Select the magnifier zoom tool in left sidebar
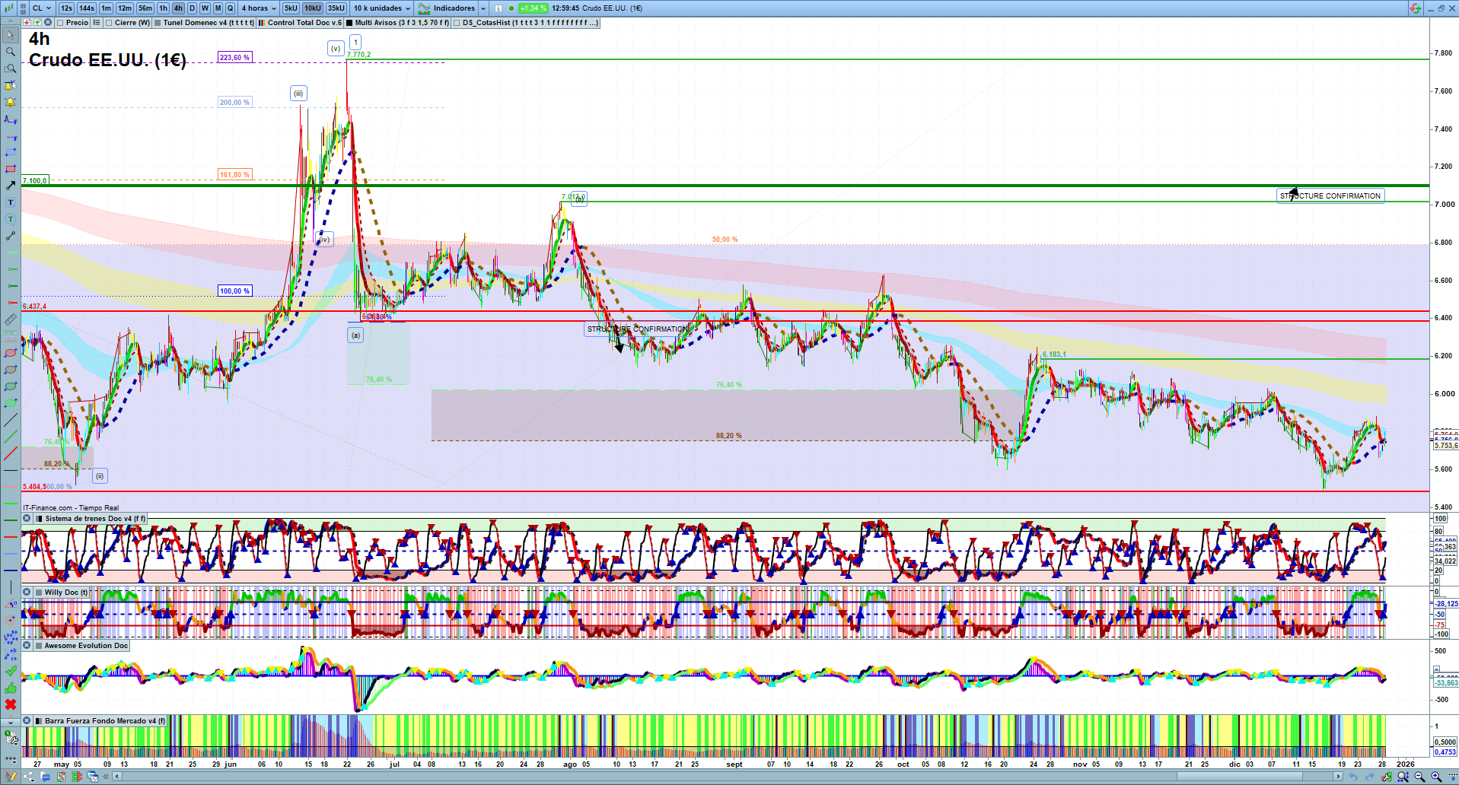Viewport: 1459px width, 785px height. point(11,52)
